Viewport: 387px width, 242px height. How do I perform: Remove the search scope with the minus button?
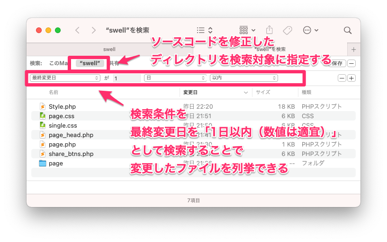351,63
